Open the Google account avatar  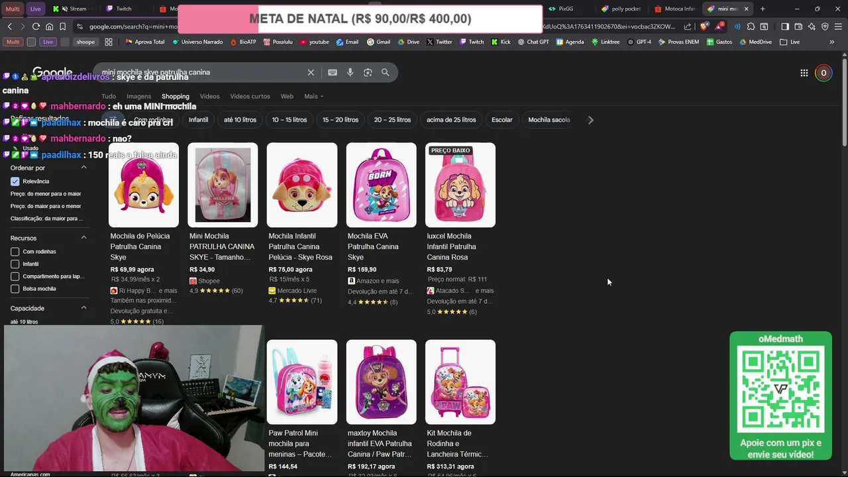coord(823,73)
